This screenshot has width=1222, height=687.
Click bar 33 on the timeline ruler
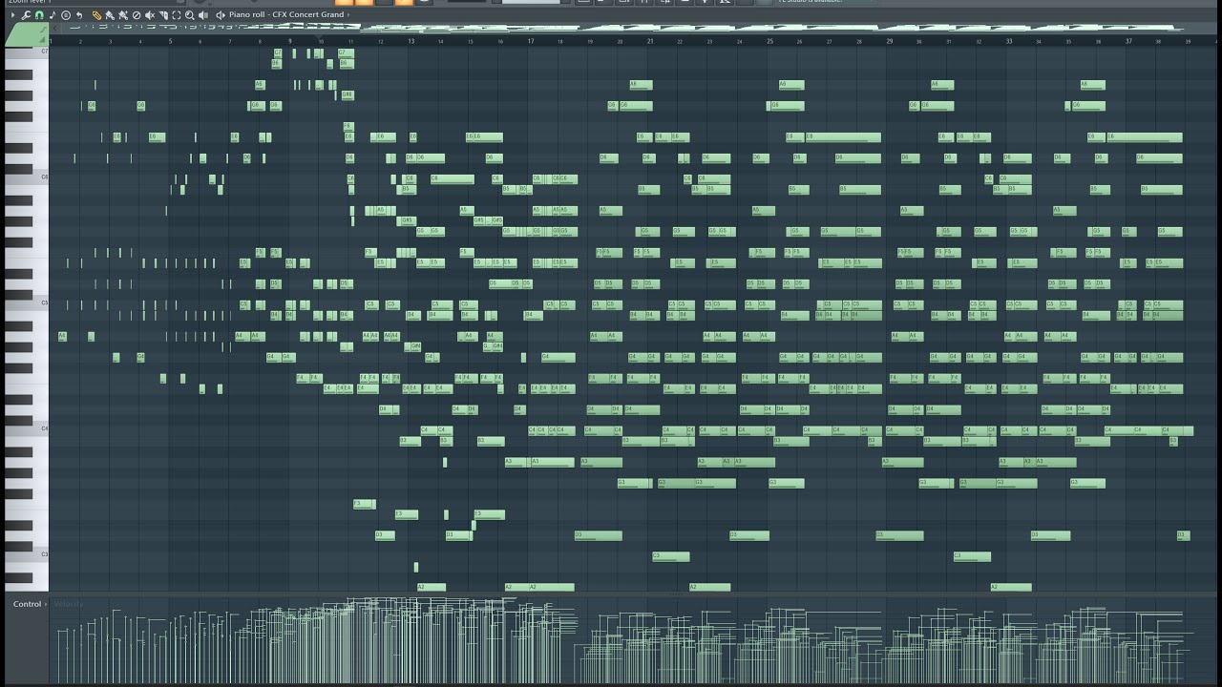[x=1009, y=41]
